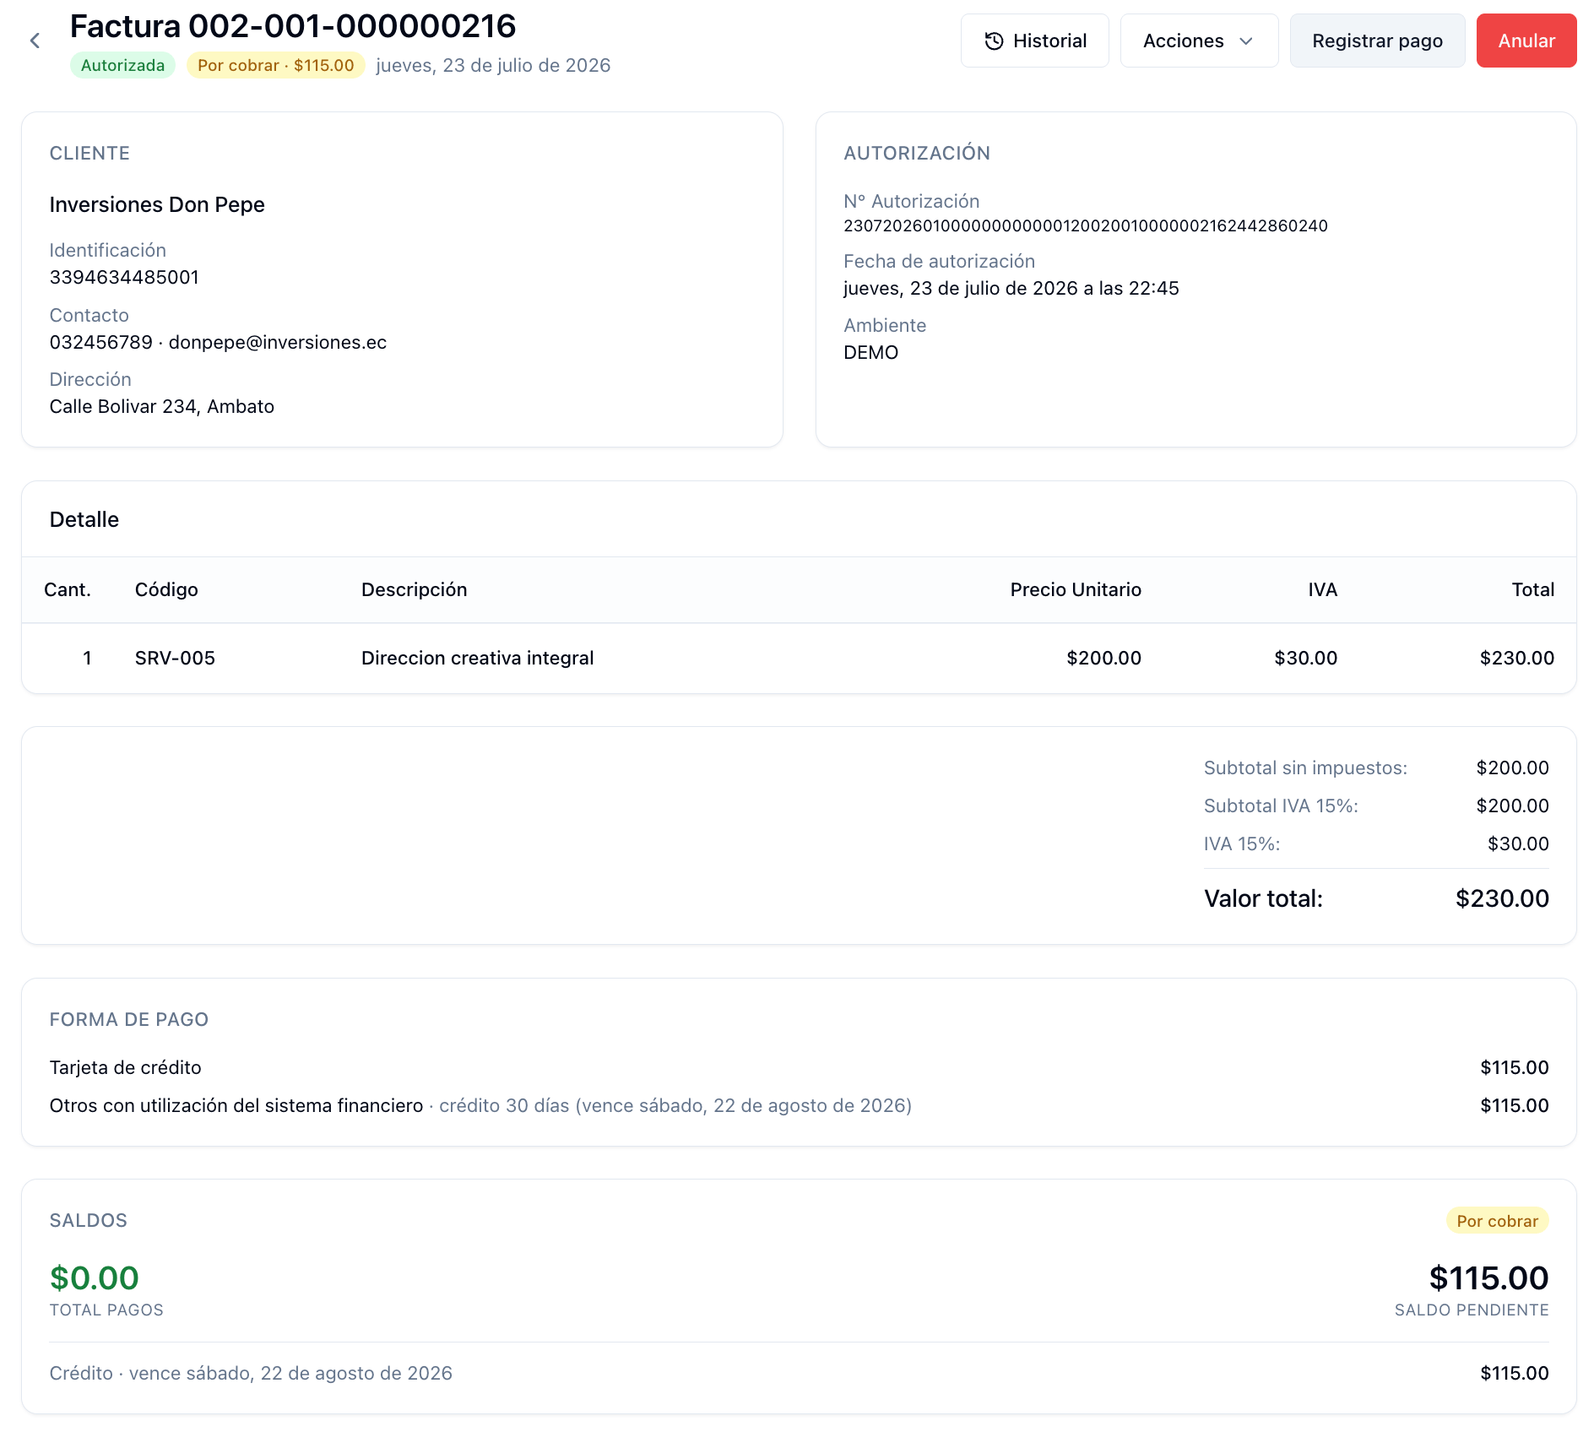This screenshot has width=1594, height=1432.
Task: Click the Precio Unitario column header
Action: [x=1075, y=589]
